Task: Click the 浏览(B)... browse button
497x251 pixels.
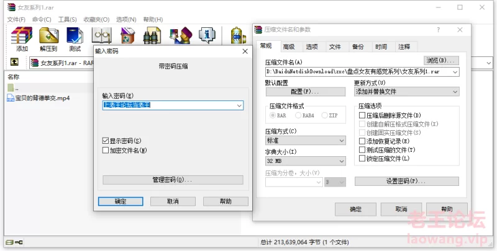Action: [440, 61]
